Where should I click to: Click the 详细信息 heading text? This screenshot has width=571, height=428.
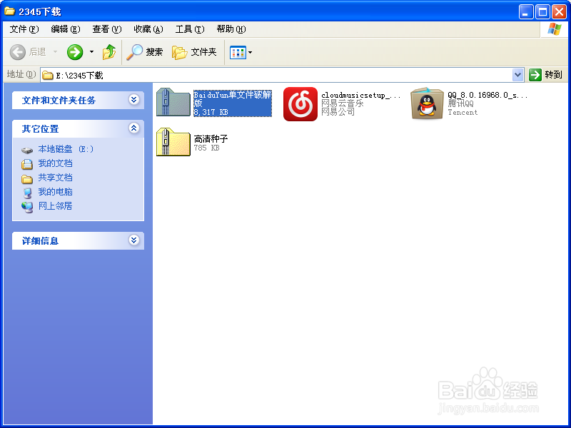41,241
